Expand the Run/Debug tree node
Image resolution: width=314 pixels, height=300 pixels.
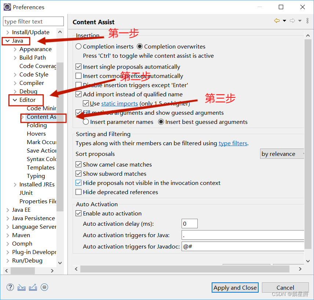8,261
